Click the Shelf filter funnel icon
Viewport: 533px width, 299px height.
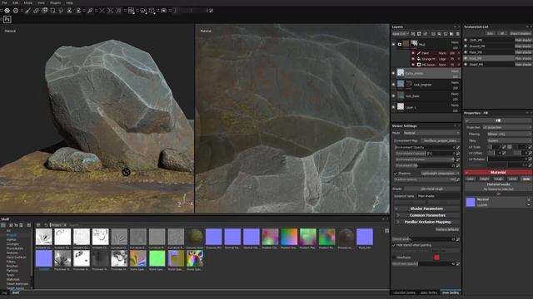point(38,225)
